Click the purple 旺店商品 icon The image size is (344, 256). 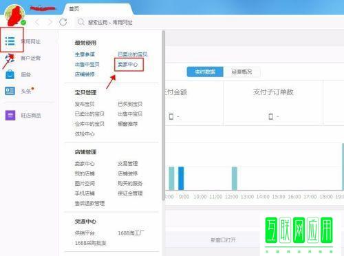(x=10, y=115)
